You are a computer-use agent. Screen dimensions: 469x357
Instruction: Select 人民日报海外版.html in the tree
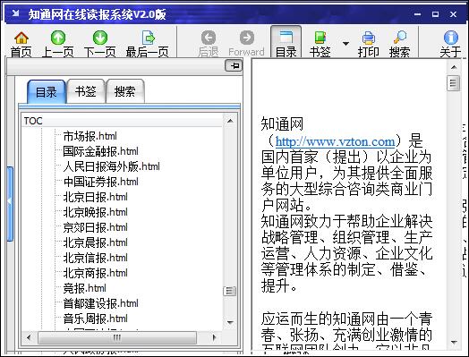(x=111, y=166)
